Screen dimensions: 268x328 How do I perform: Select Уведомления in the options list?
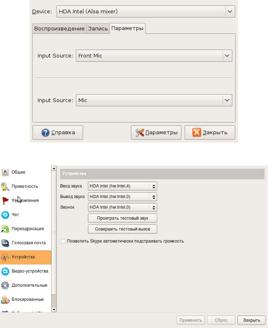25,200
